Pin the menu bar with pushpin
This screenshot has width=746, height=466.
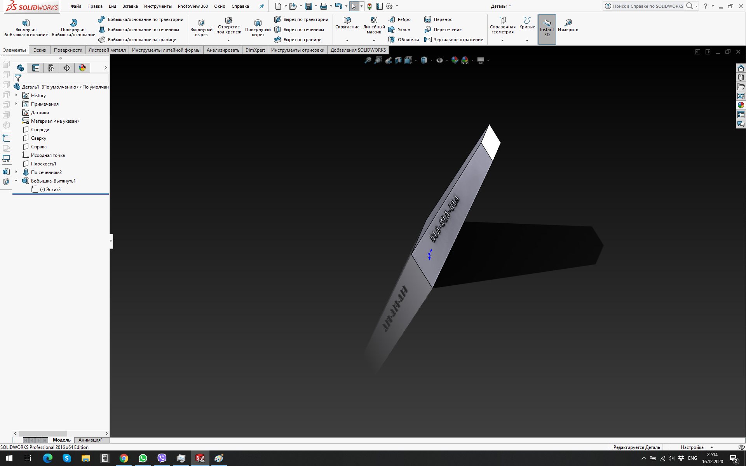tap(261, 6)
